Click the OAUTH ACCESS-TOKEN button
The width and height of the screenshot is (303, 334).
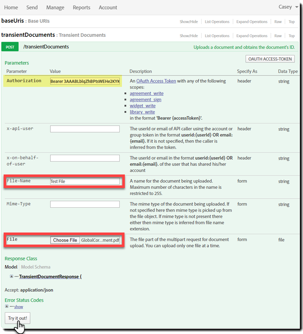click(x=270, y=59)
